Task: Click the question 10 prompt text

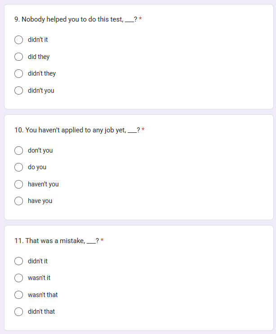Action: 77,130
